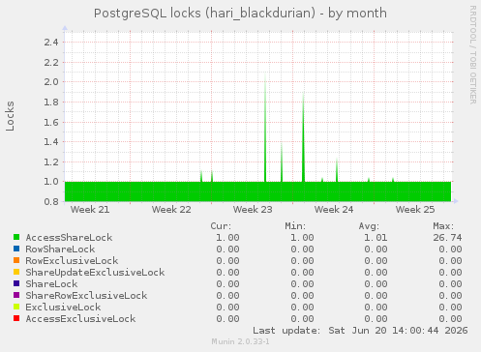The image size is (481, 352).
Task: Click the red AccessExclusiveLock color swatch
Action: (x=16, y=318)
